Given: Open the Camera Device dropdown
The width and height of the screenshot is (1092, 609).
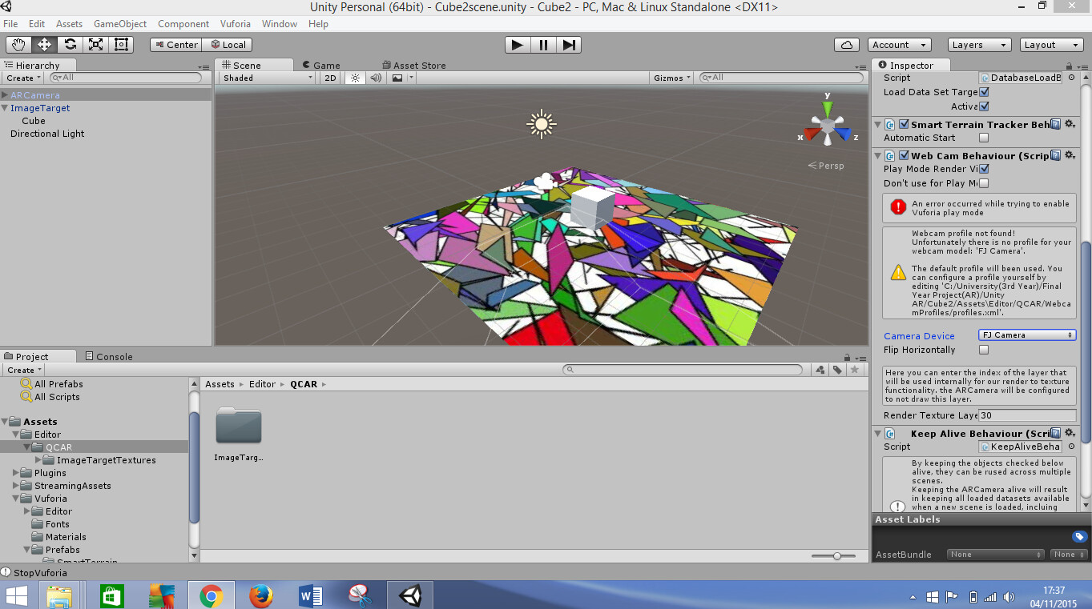Looking at the screenshot, I should [1026, 335].
